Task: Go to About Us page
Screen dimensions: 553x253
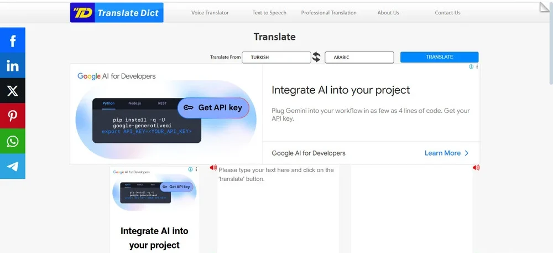Action: click(x=388, y=13)
